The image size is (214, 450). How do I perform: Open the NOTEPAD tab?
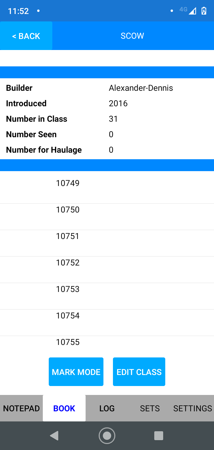tap(21, 408)
